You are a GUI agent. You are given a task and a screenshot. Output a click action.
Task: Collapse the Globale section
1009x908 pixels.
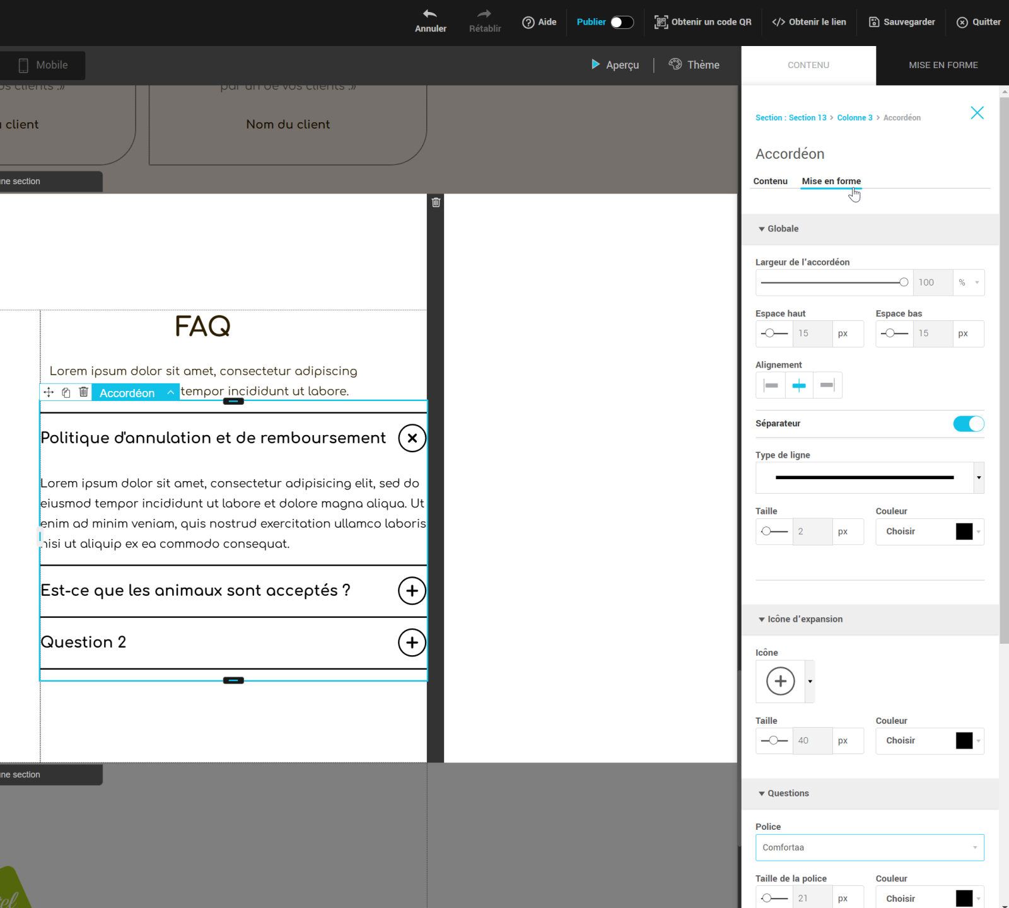pos(762,229)
